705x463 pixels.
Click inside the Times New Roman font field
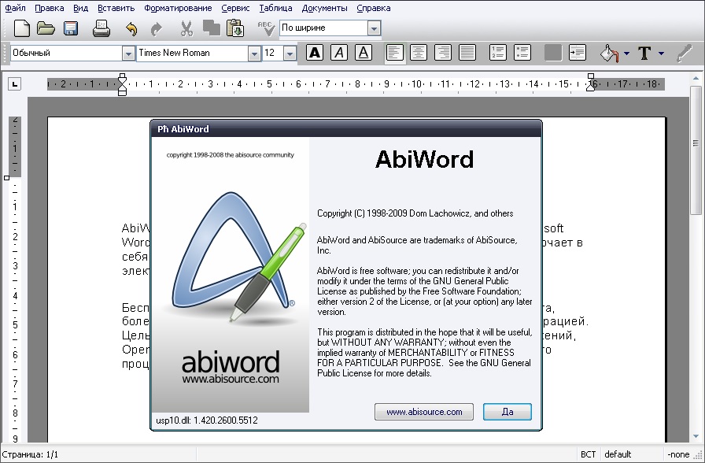point(193,53)
